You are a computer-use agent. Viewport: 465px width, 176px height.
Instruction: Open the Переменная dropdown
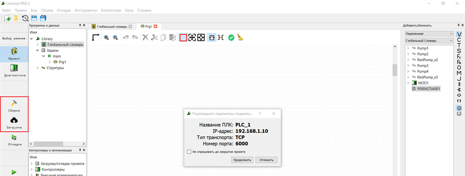click(430, 34)
